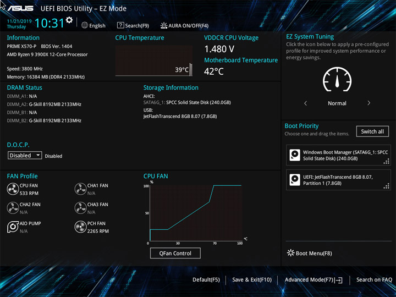Click the 2265 RPM PCH fan speed
Viewport: 396px width, 297px height.
tap(98, 231)
